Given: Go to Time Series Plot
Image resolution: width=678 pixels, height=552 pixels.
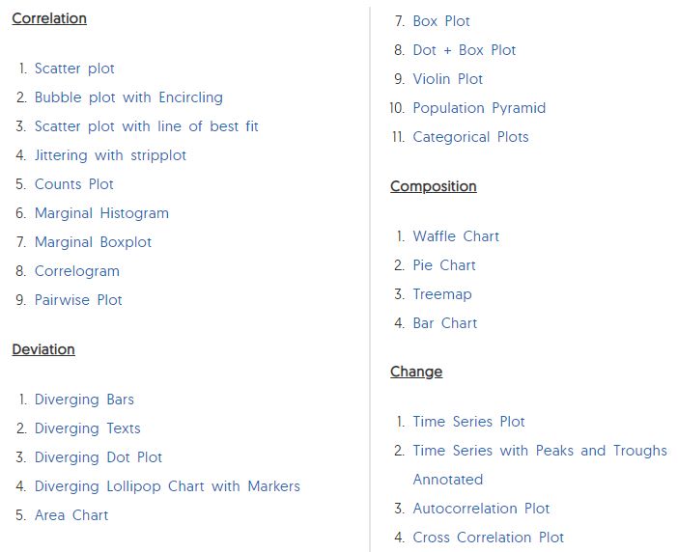Looking at the screenshot, I should pos(468,422).
